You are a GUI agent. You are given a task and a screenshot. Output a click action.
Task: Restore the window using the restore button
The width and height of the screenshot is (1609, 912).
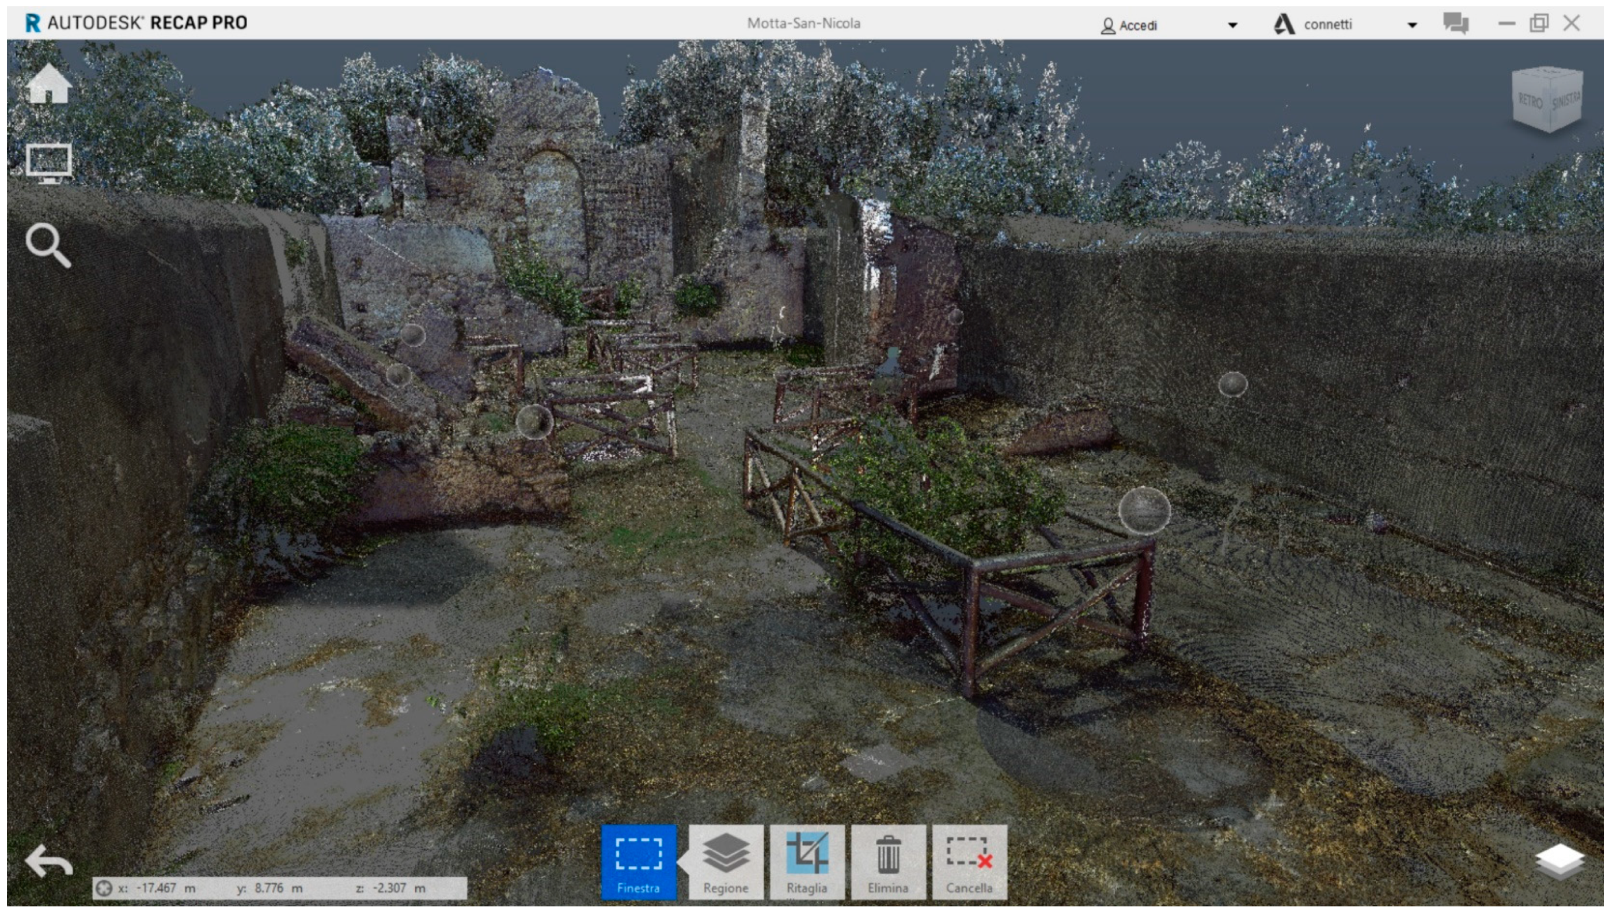tap(1539, 23)
